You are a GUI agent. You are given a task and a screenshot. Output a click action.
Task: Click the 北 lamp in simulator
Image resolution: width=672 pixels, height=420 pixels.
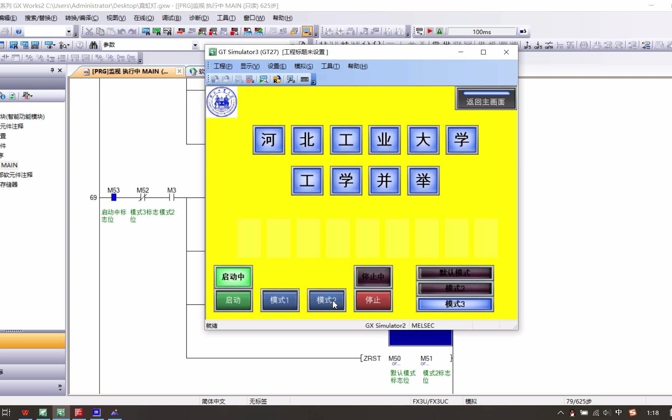click(307, 140)
